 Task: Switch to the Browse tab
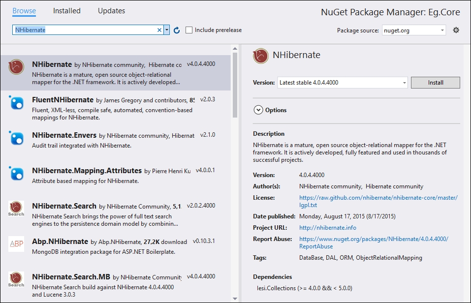[24, 11]
